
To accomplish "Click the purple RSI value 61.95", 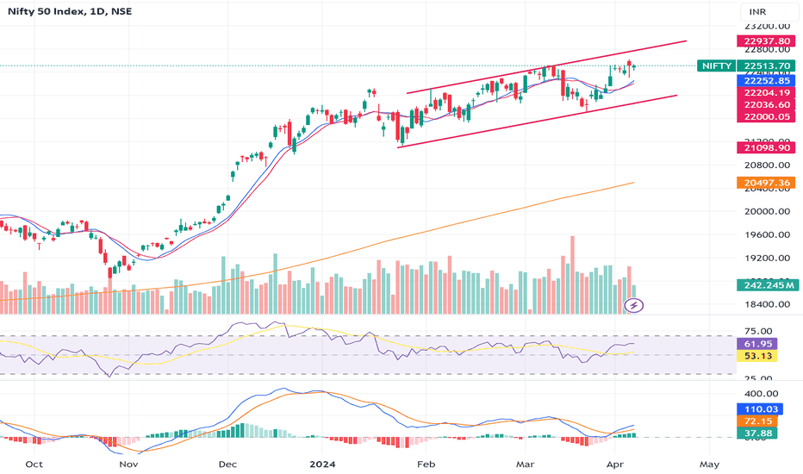I will tap(757, 343).
